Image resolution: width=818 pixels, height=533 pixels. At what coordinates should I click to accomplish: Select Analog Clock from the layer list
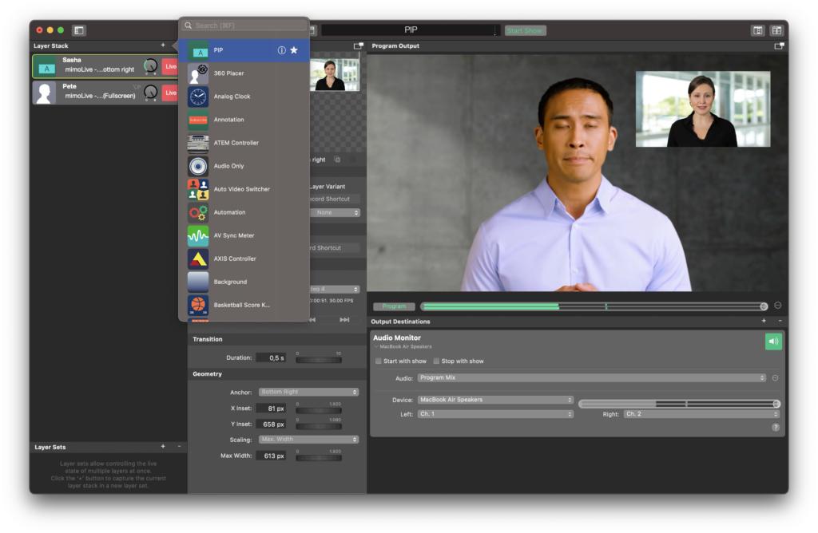[x=232, y=97]
